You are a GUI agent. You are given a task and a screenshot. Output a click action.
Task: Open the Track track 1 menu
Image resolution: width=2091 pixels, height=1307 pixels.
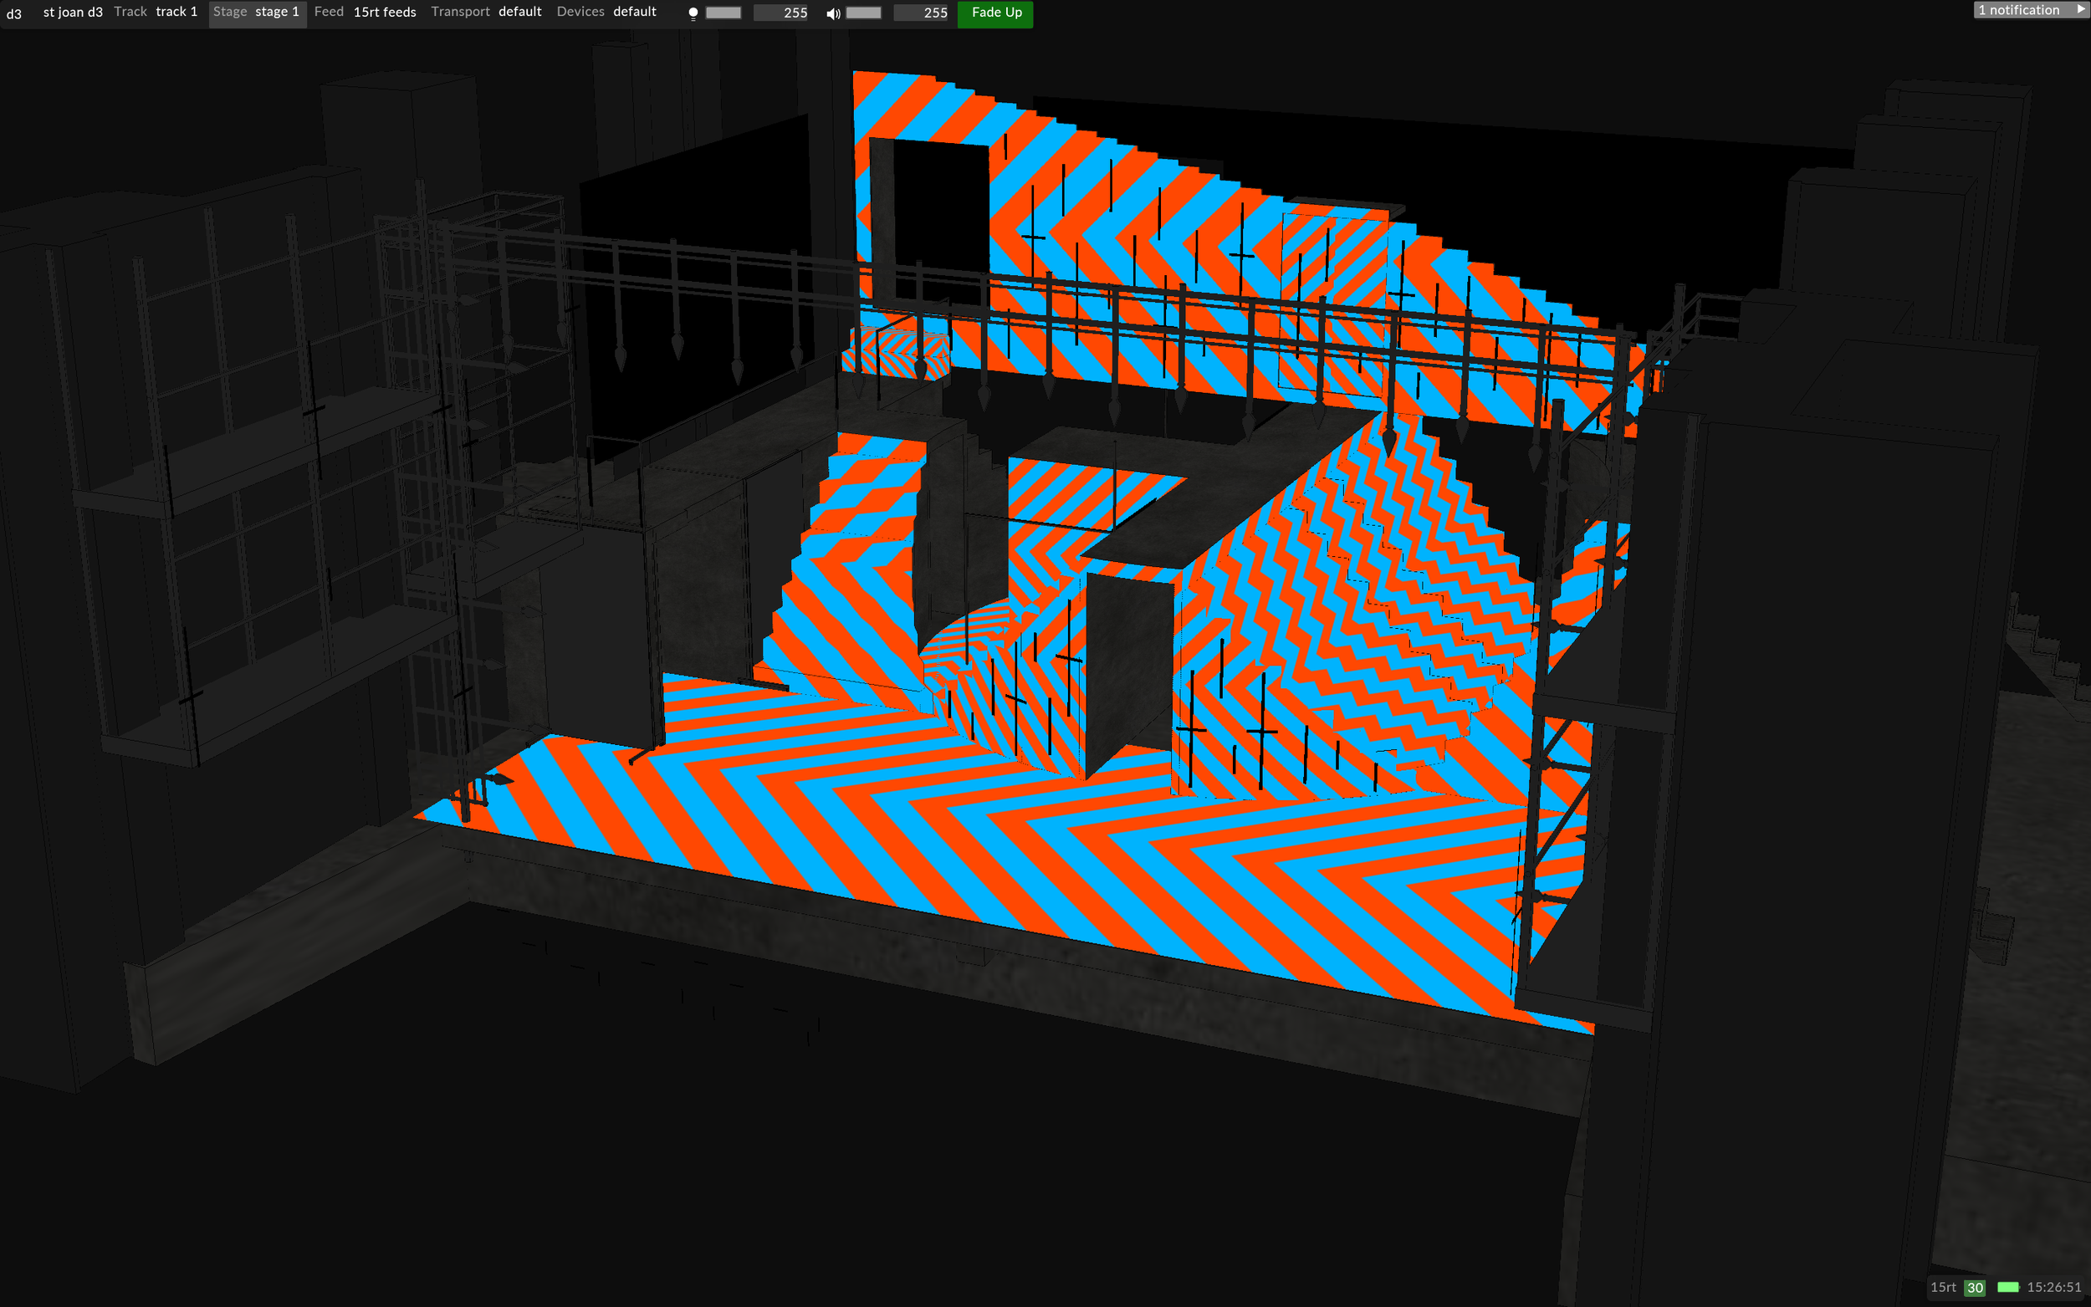pyautogui.click(x=156, y=12)
